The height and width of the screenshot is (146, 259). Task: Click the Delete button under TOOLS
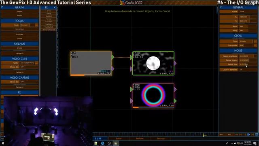[19, 39]
